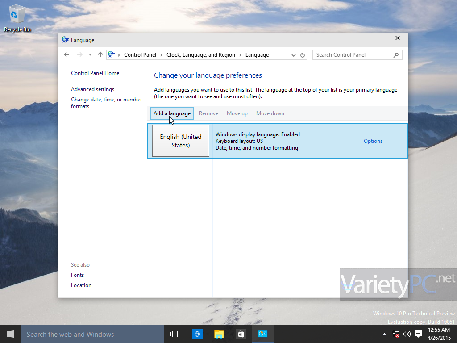Refresh the Language page
This screenshot has height=343, width=457.
(x=303, y=55)
